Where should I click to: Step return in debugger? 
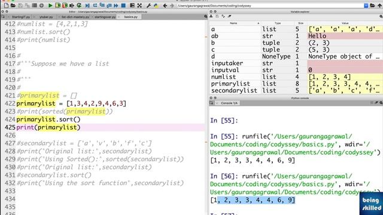click(x=109, y=5)
